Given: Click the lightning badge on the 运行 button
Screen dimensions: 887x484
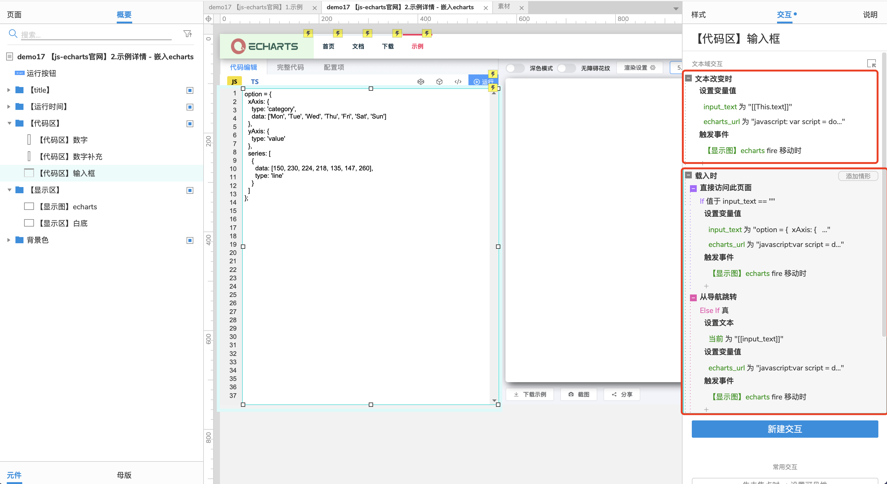Looking at the screenshot, I should [x=493, y=74].
